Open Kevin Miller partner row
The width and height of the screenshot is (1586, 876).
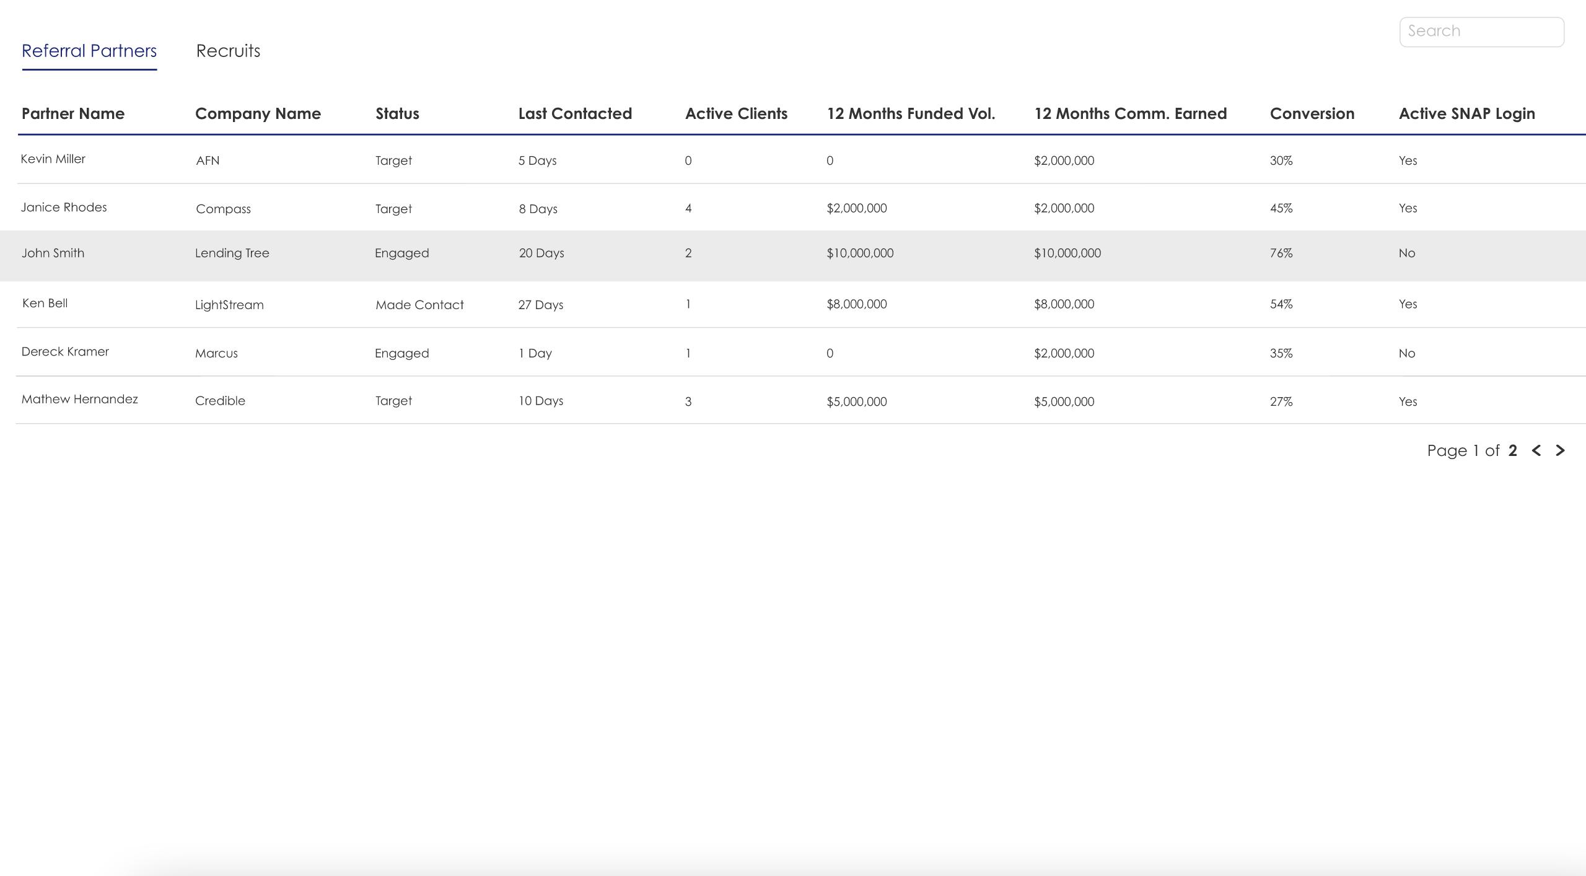pyautogui.click(x=53, y=159)
